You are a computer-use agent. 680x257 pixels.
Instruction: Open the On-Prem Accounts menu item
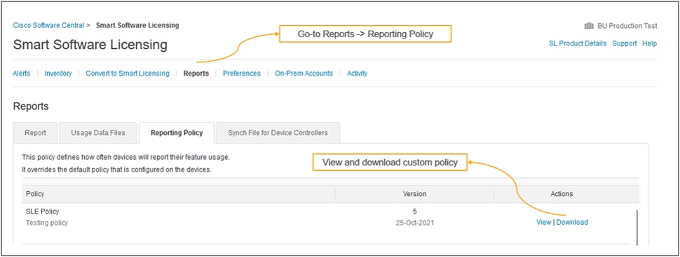(x=304, y=74)
